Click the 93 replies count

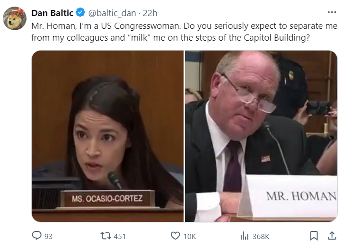point(49,236)
